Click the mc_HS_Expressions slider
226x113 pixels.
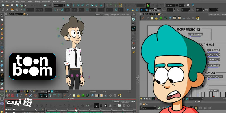[195, 36]
